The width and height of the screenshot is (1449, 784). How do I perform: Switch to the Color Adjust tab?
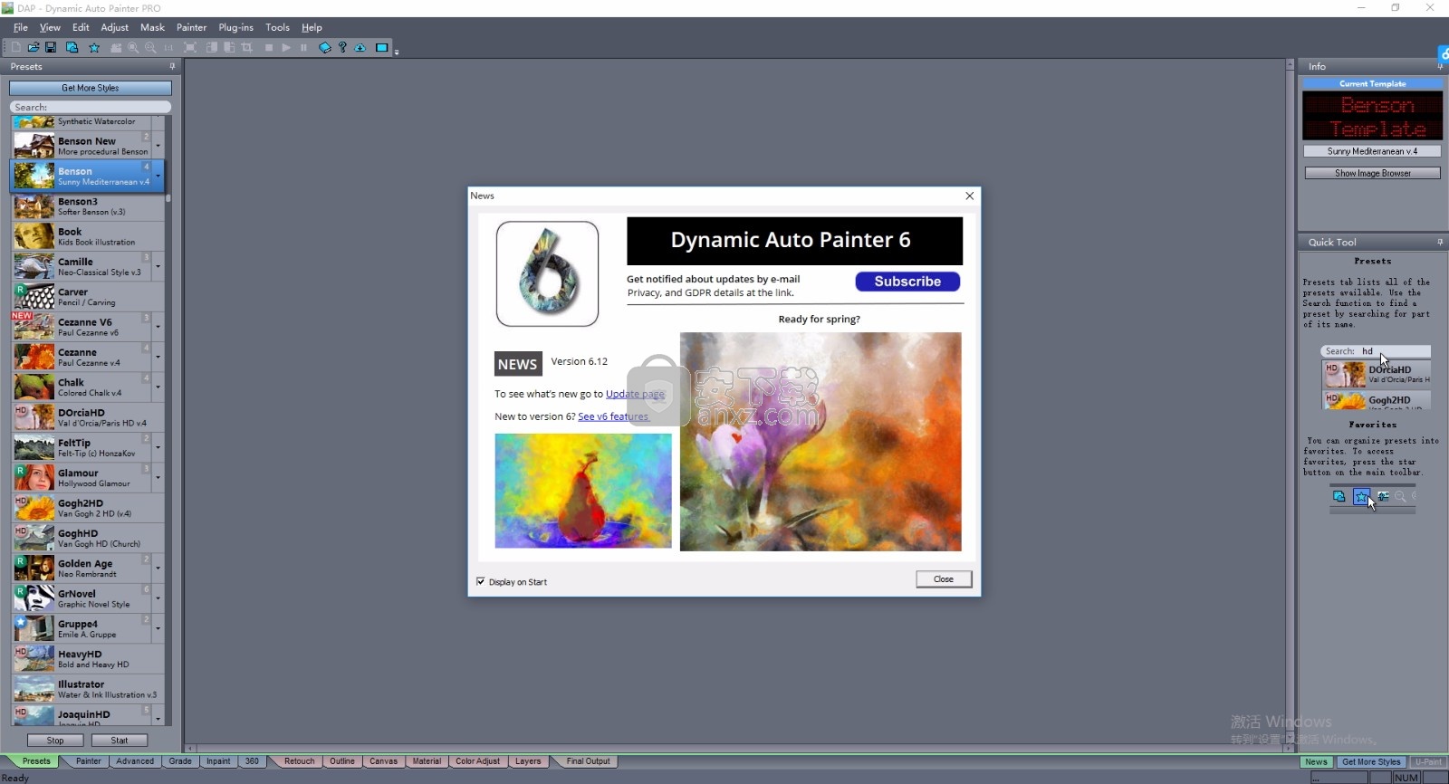coord(476,761)
